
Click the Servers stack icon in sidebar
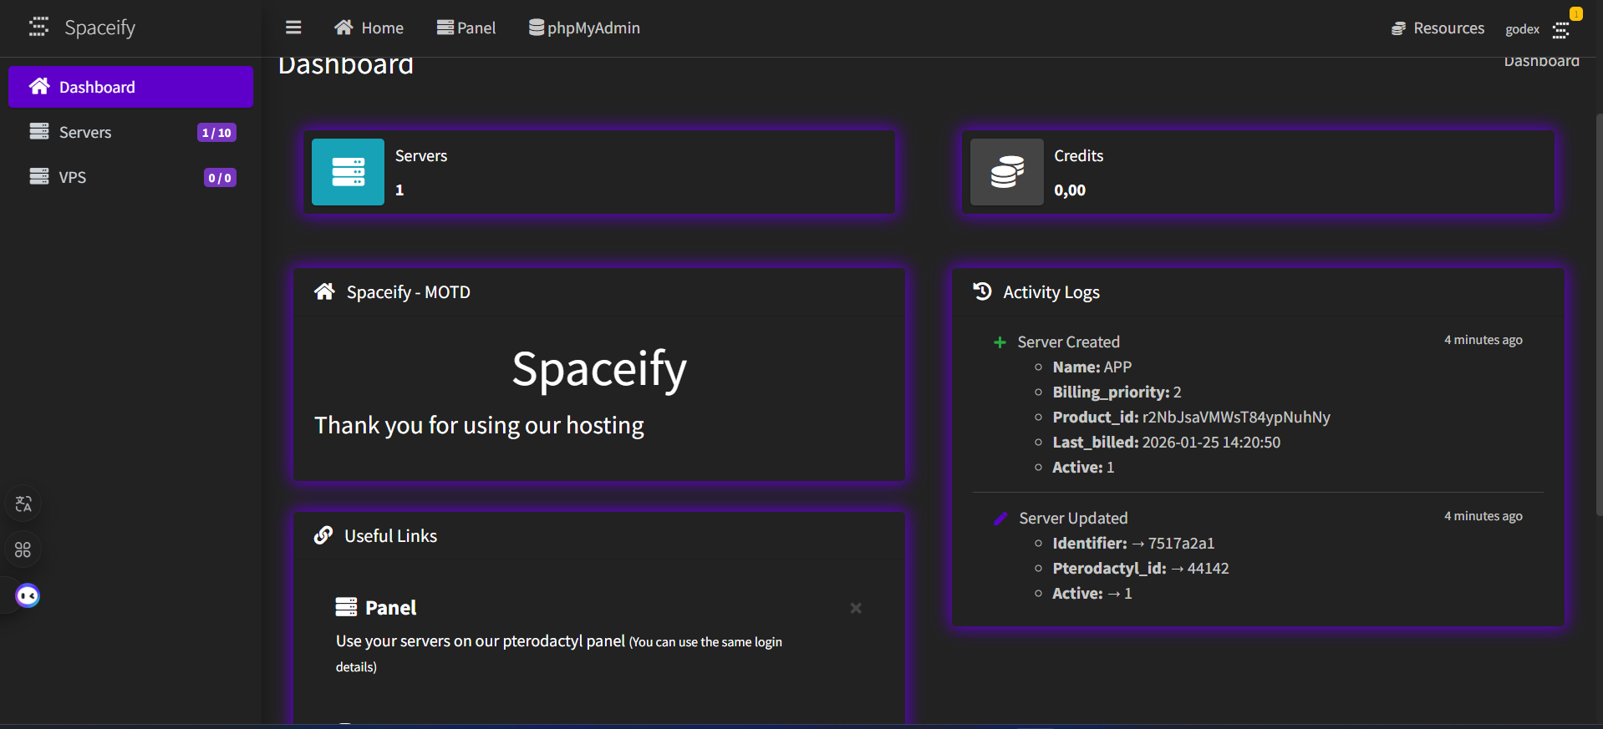(39, 131)
